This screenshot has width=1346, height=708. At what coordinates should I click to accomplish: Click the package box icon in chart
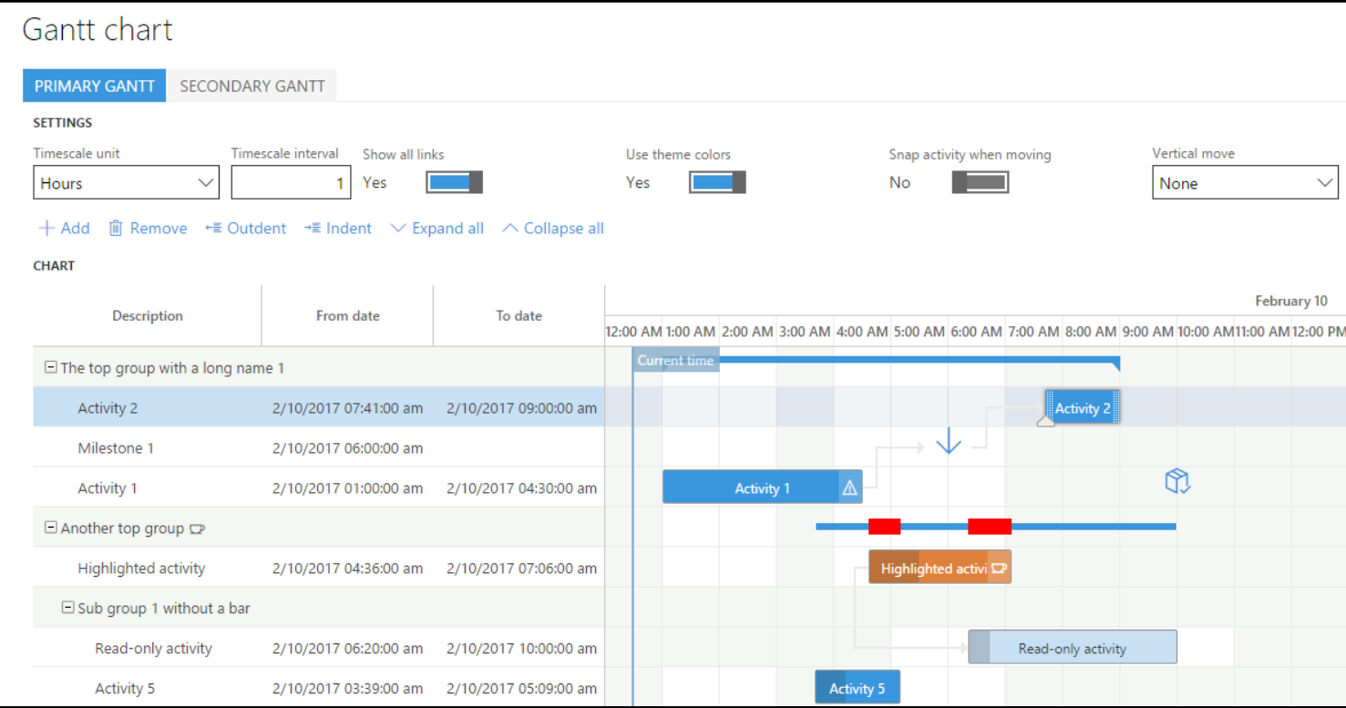point(1177,481)
